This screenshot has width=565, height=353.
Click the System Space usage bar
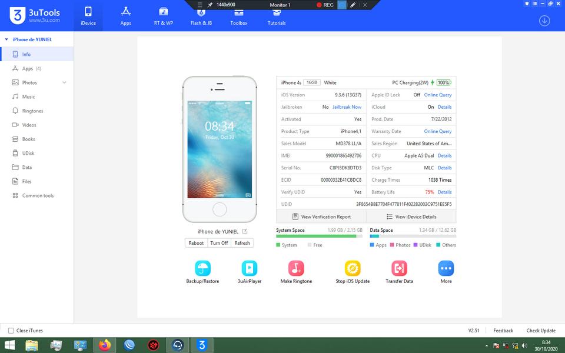click(319, 237)
